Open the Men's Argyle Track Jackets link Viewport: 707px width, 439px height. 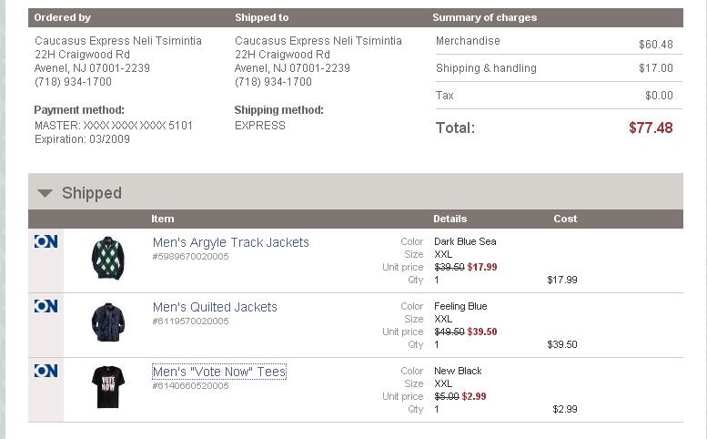coord(231,242)
